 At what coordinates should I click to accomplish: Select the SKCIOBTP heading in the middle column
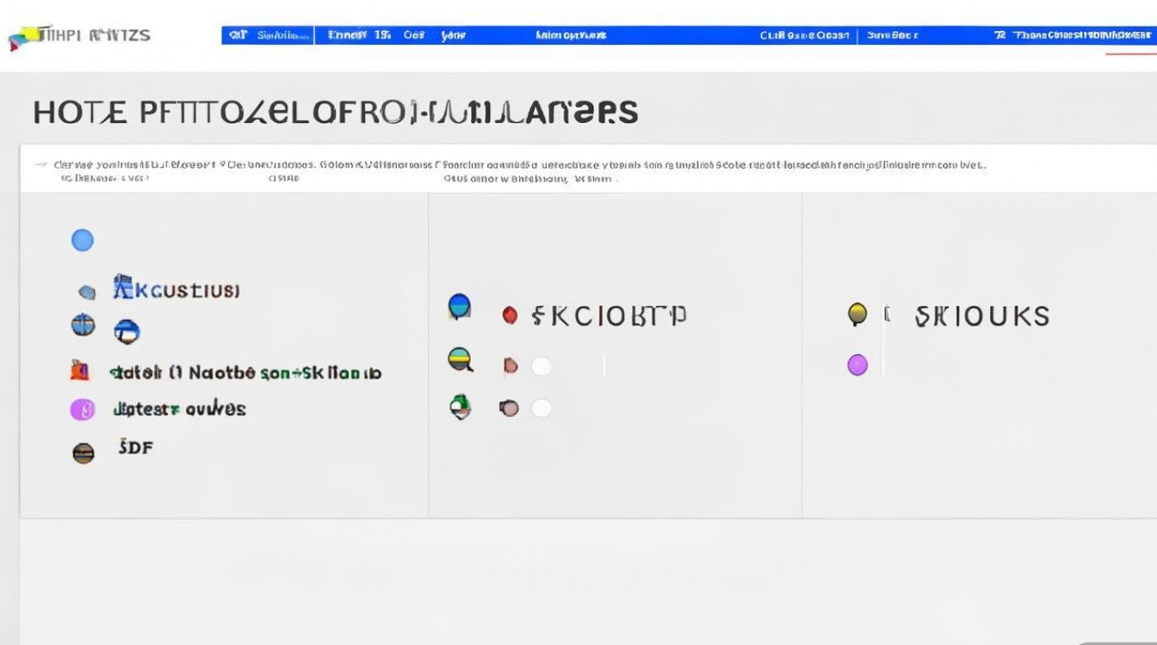pyautogui.click(x=609, y=316)
